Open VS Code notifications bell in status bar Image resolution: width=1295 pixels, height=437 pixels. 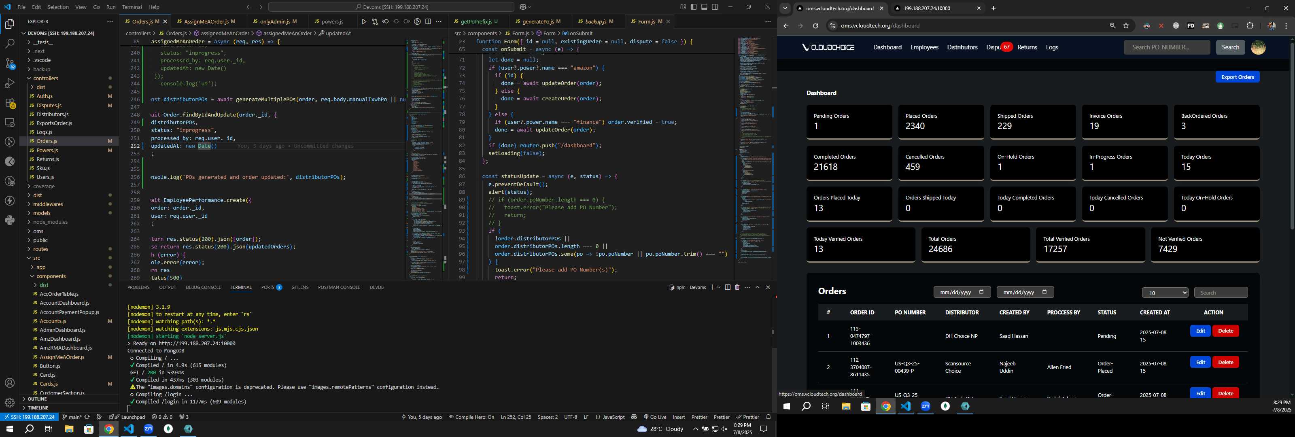[768, 417]
